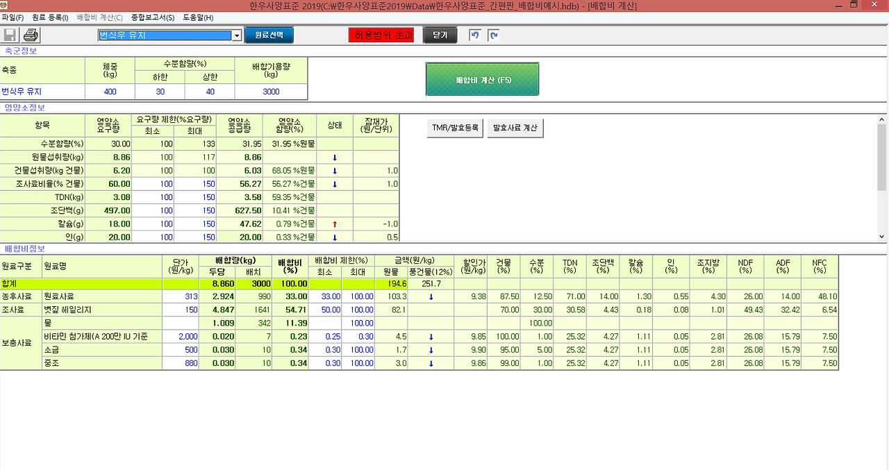Select the 중조 ingredient name
Viewport: 889px width, 470px height.
click(102, 363)
